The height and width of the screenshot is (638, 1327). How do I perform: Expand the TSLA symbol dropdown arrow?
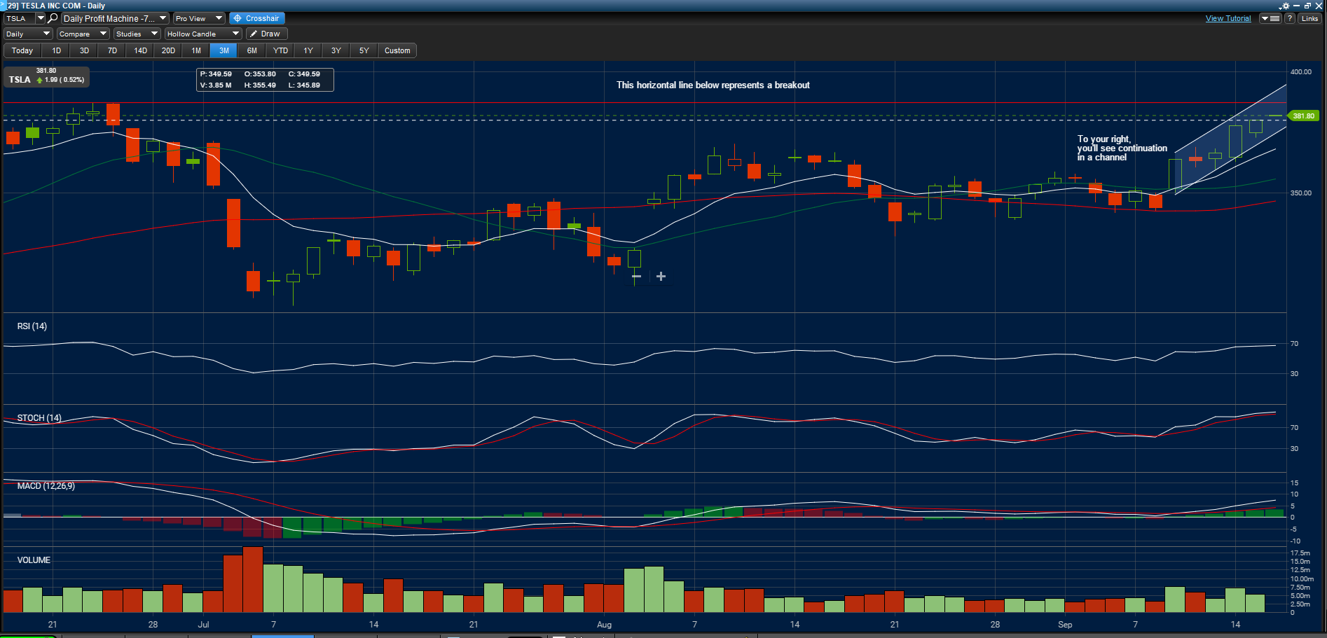[41, 18]
